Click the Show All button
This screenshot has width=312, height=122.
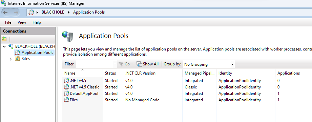click(x=148, y=64)
